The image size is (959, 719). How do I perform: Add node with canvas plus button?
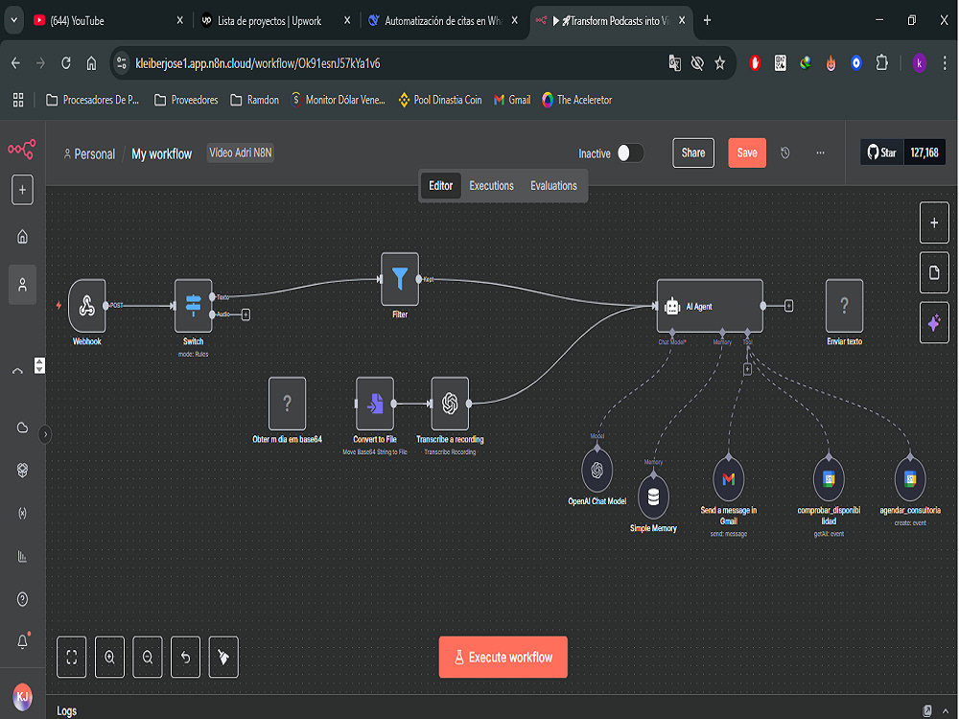(934, 222)
